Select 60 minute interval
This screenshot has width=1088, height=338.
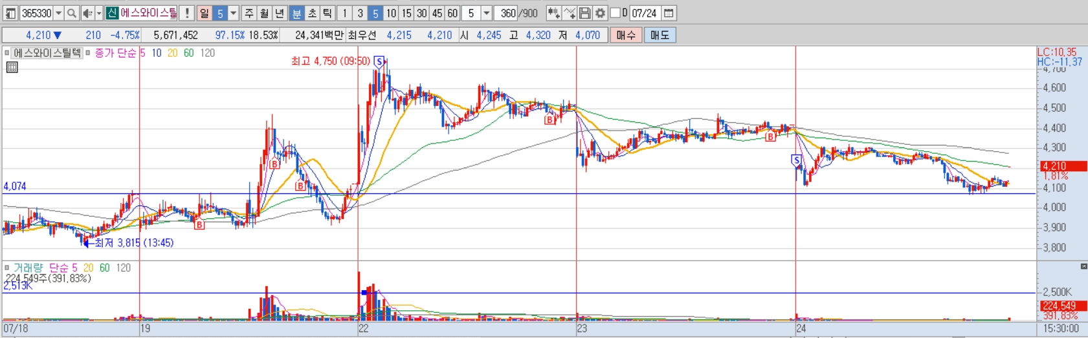pos(453,13)
